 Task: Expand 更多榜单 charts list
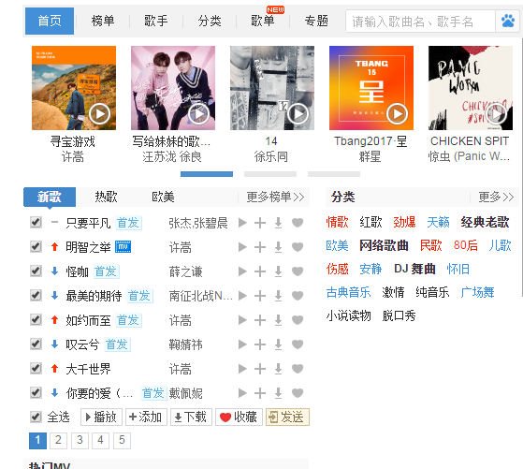[275, 197]
